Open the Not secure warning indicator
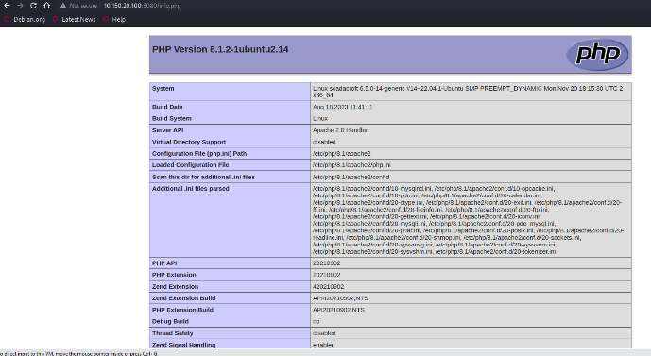The image size is (651, 356). 78,6
